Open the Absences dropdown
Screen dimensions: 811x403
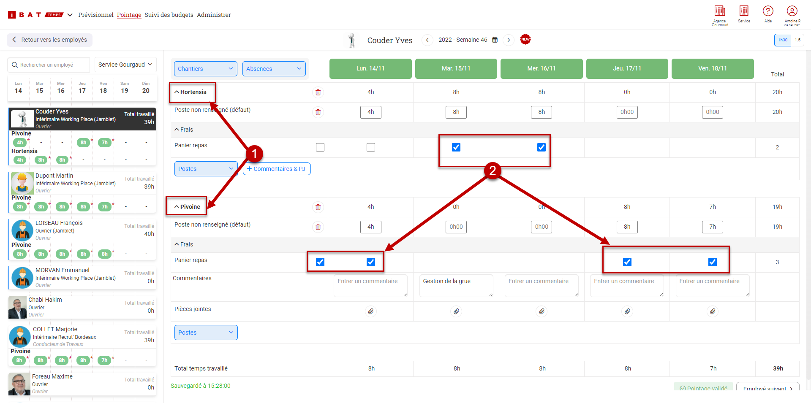(274, 69)
